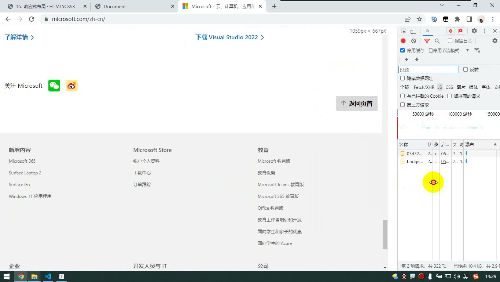Open the WeChat follow icon
This screenshot has width=500, height=282.
(x=54, y=86)
